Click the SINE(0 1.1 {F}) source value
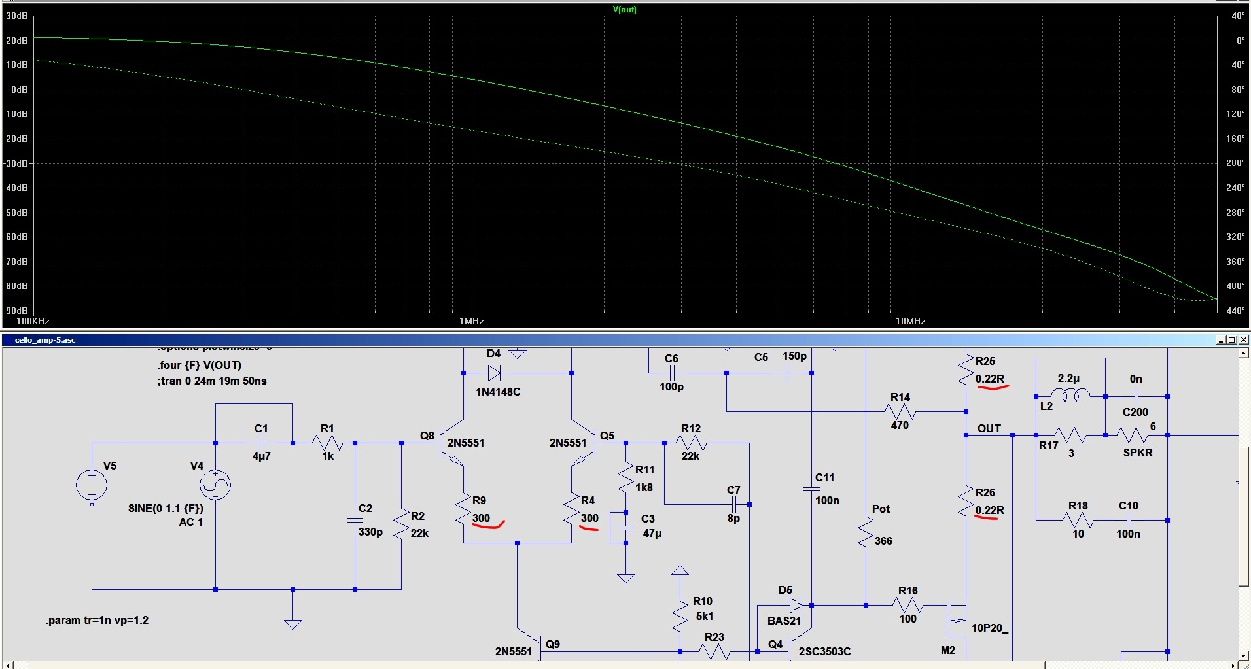This screenshot has width=1251, height=669. [166, 508]
